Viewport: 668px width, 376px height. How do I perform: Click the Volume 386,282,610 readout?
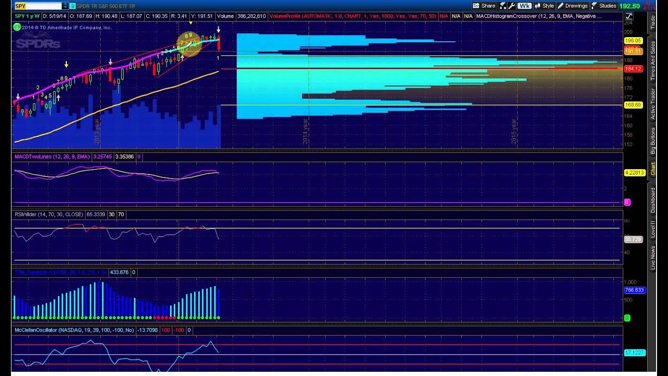(241, 16)
